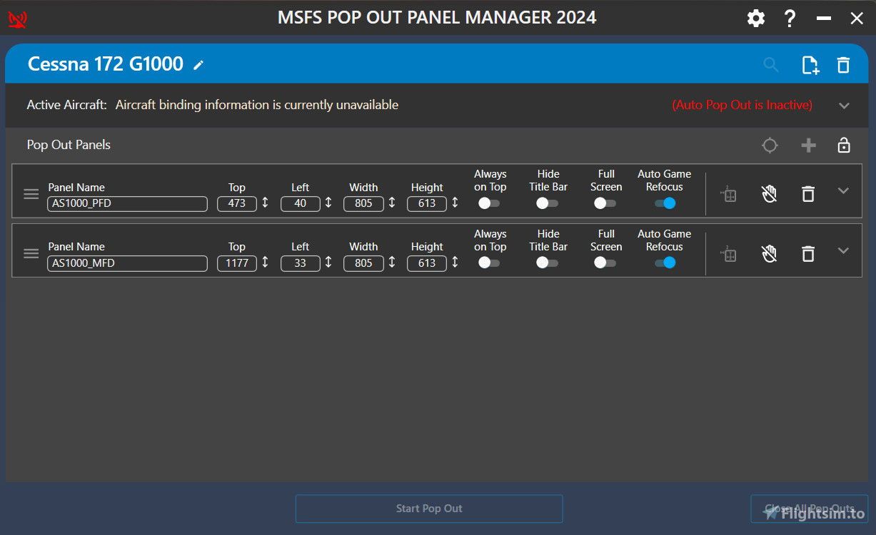The height and width of the screenshot is (535, 876).
Task: Click the plus icon to add panel
Action: [808, 146]
